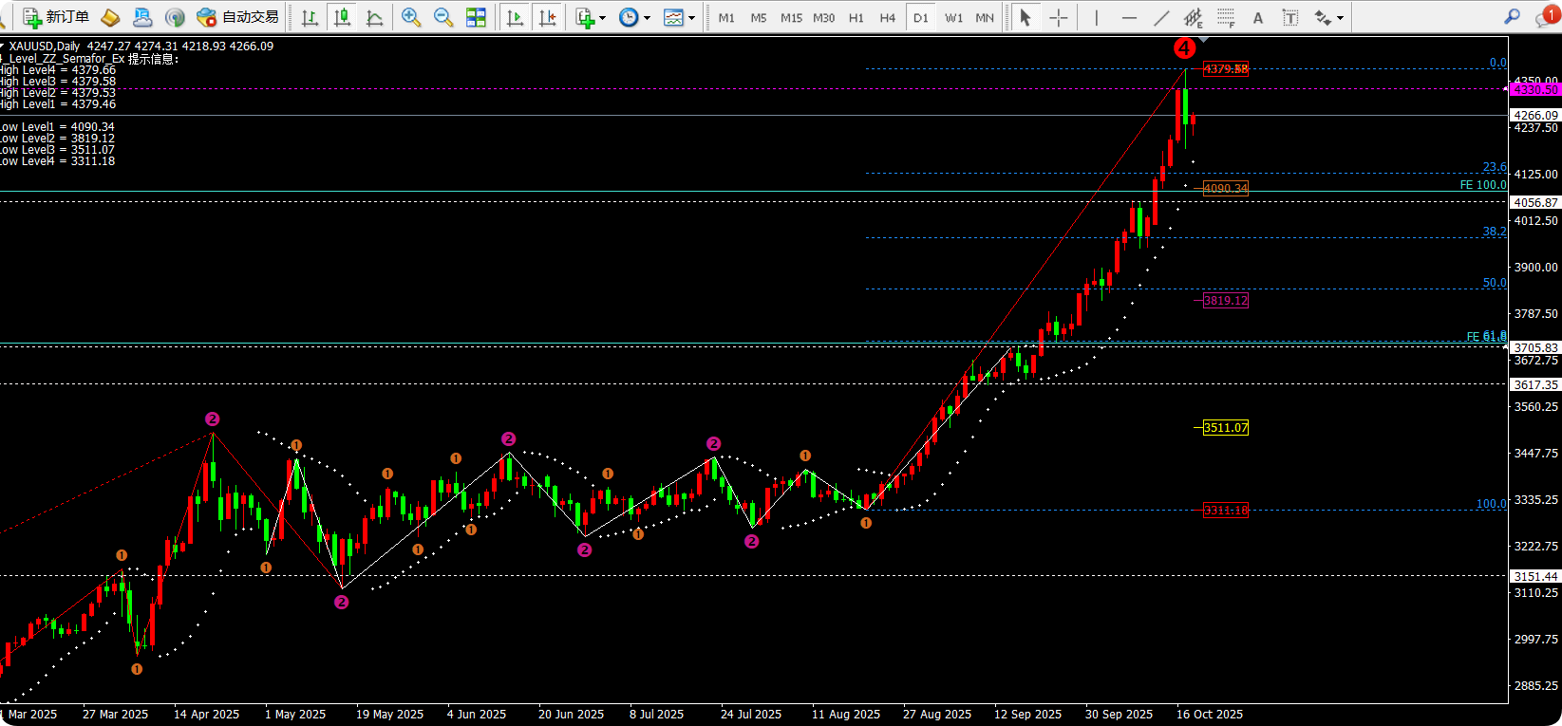Toggle AutoTrading (自动交易) button
Viewport: 1562px width, 726px height.
pyautogui.click(x=238, y=17)
